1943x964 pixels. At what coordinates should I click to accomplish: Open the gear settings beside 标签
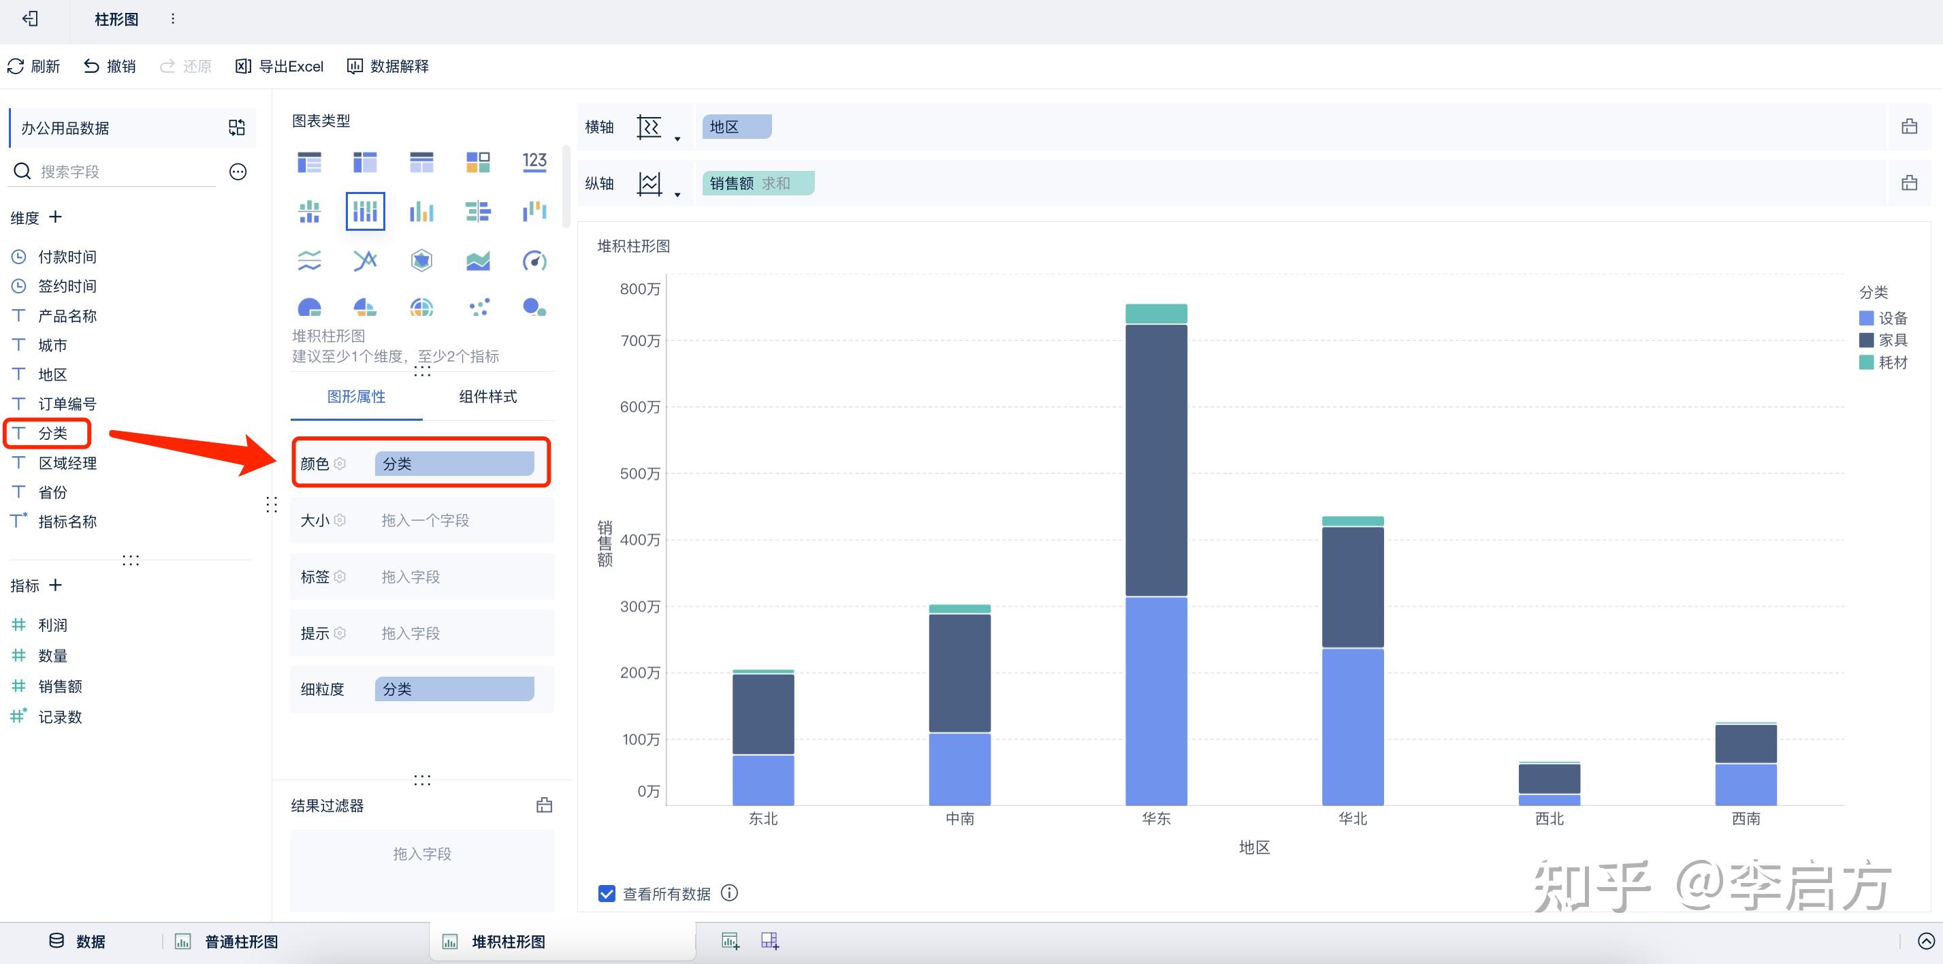(340, 577)
